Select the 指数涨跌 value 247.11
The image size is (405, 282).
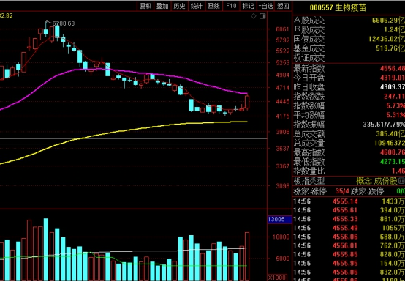coord(395,97)
